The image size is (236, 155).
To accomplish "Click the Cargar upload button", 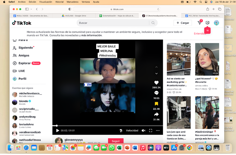I will [183, 23].
